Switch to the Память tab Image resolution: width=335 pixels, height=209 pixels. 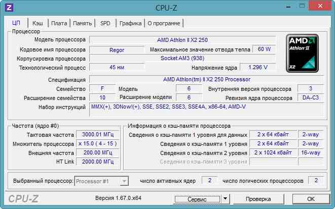pos(83,23)
